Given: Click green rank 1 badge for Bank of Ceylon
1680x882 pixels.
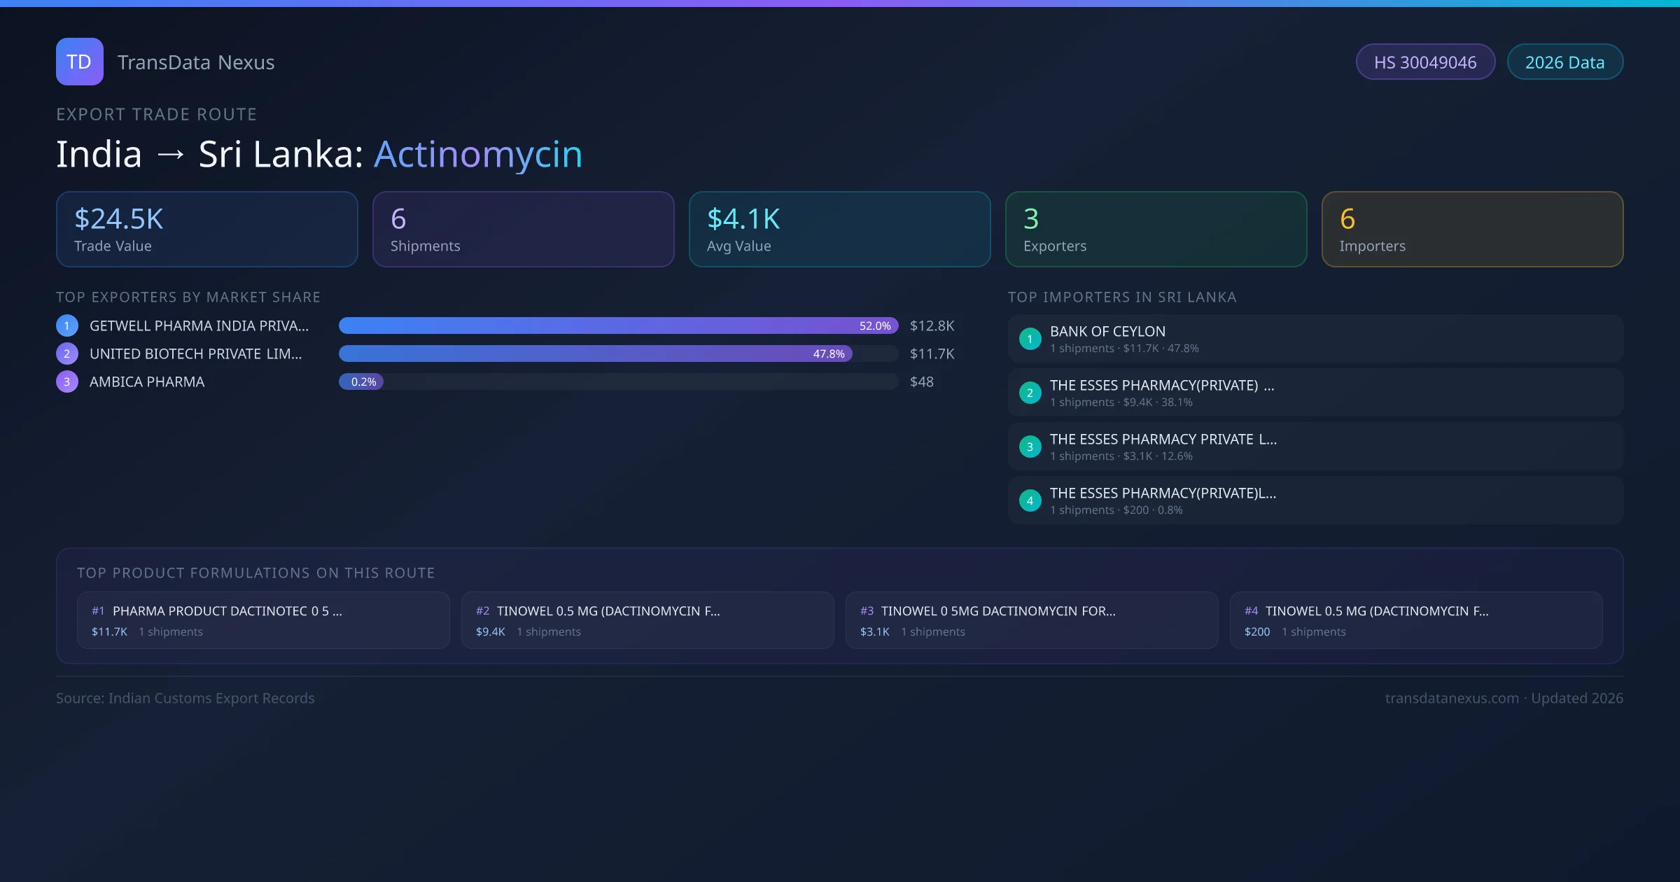Looking at the screenshot, I should click(x=1030, y=339).
